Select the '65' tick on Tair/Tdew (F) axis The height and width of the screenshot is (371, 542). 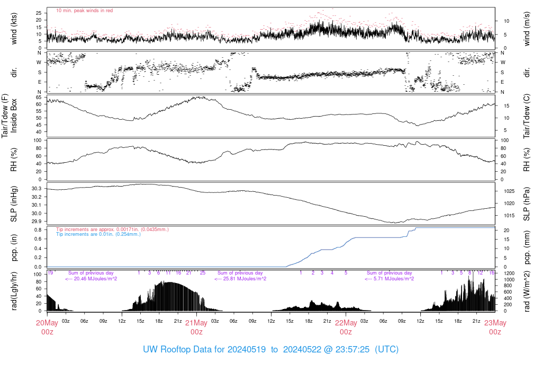[38, 98]
